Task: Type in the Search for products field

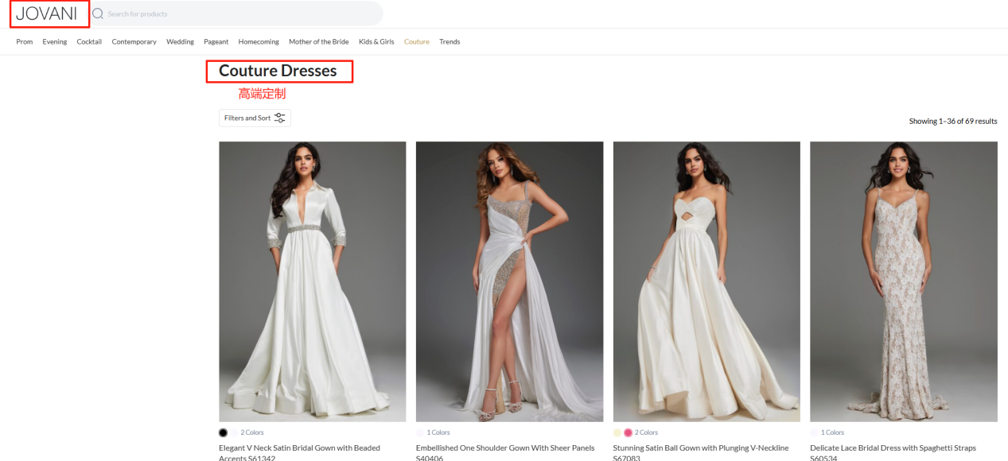Action: click(x=239, y=14)
